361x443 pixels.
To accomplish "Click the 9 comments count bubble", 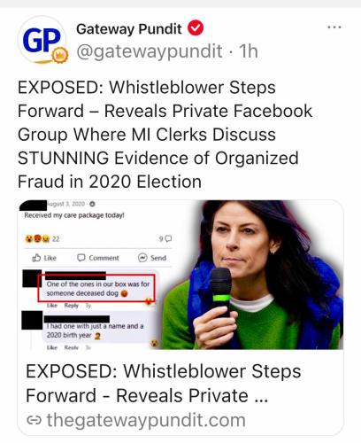I will point(165,238).
